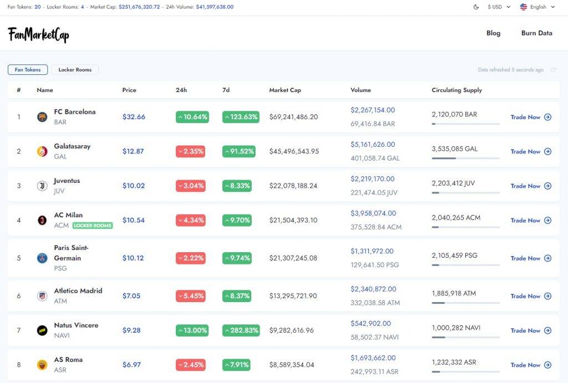568x383 pixels.
Task: Click the Atletico Madrid crest icon
Action: coord(42,296)
